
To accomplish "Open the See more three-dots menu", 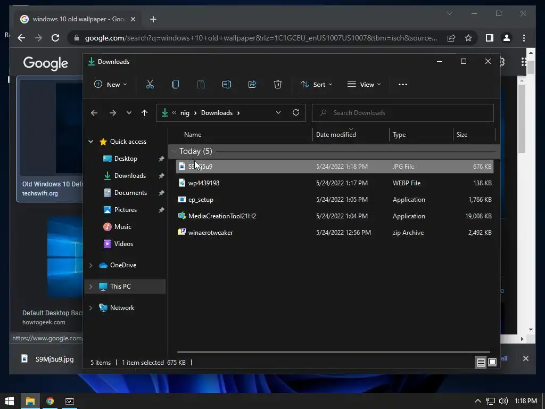I will pos(403,85).
